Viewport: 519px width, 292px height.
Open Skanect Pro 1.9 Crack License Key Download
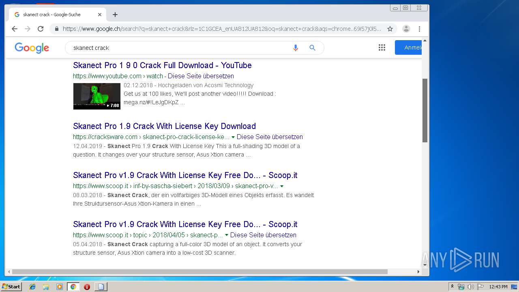pos(164,126)
